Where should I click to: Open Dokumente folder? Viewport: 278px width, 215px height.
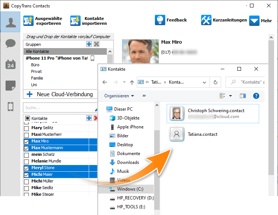pyautogui.click(x=125, y=154)
